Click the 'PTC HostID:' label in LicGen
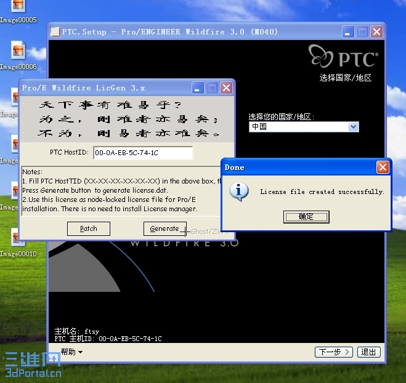Screen dimensions: 406x383 [x=69, y=152]
